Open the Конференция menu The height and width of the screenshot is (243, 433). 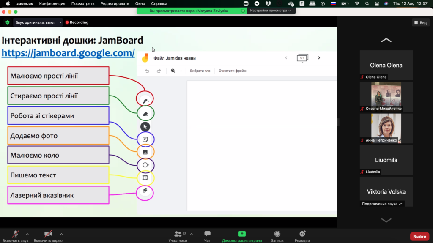tap(52, 3)
